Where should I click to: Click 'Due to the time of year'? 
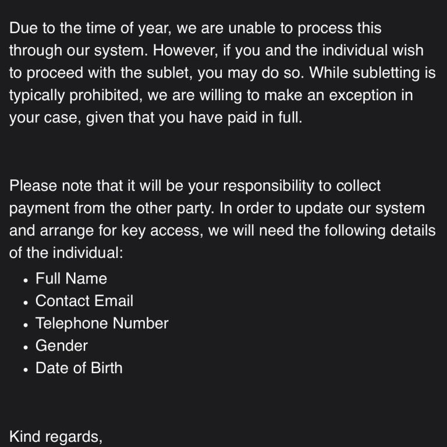tap(89, 28)
